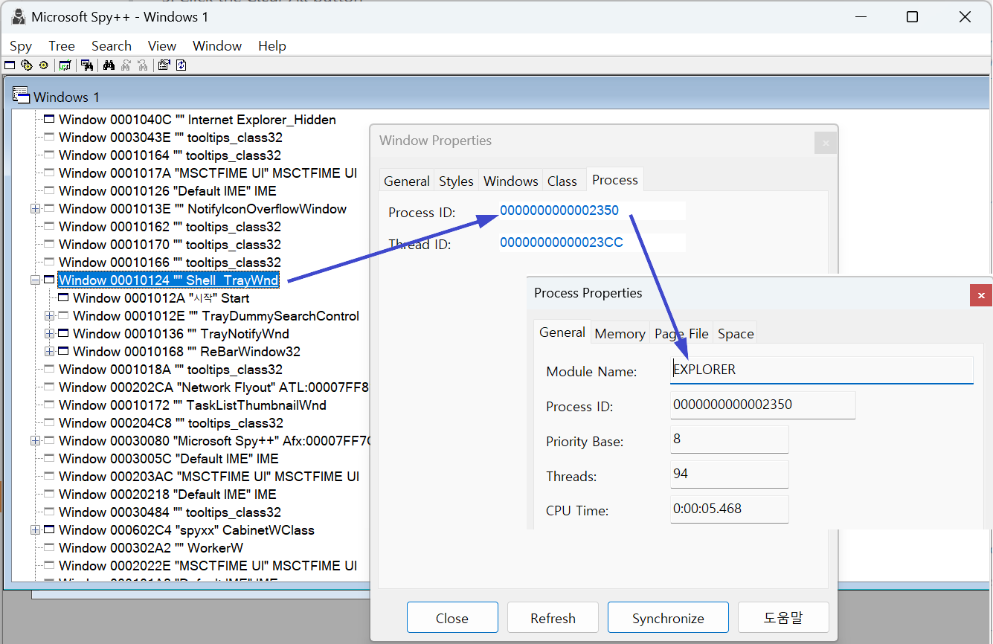This screenshot has width=993, height=644.
Task: Click the Close button in Window Properties
Action: point(452,618)
